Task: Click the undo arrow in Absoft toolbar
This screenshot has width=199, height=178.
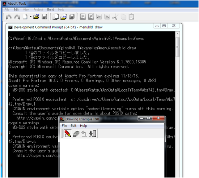Action: 9,17
